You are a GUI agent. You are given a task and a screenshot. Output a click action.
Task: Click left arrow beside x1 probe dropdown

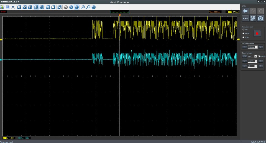[244, 66]
